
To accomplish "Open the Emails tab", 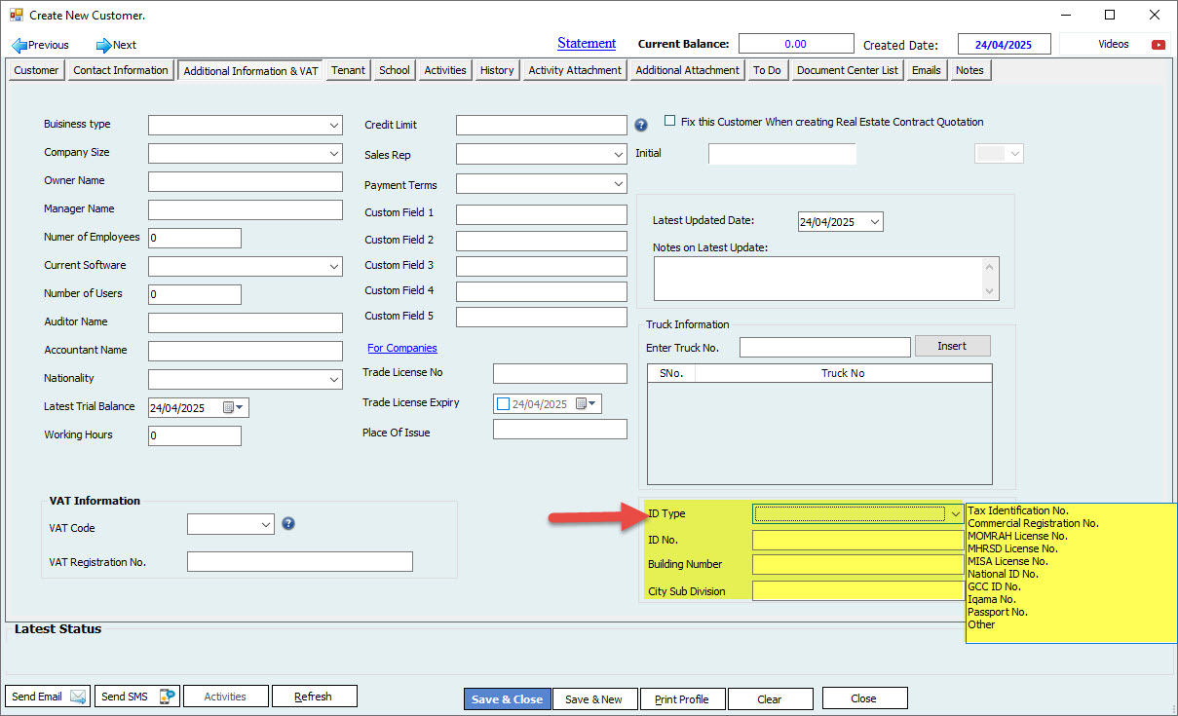I will [927, 70].
